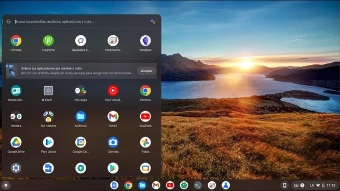Screen dimensions: 340x191
Task: Launch the PureVPN app
Action: (x=48, y=40)
